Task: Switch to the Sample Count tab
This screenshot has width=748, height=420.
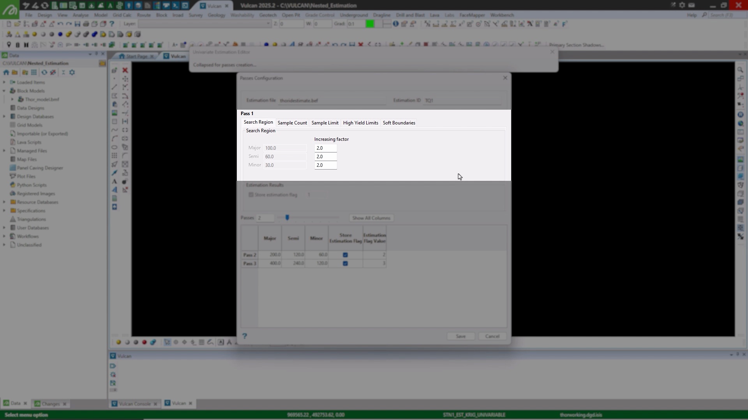Action: 292,123
